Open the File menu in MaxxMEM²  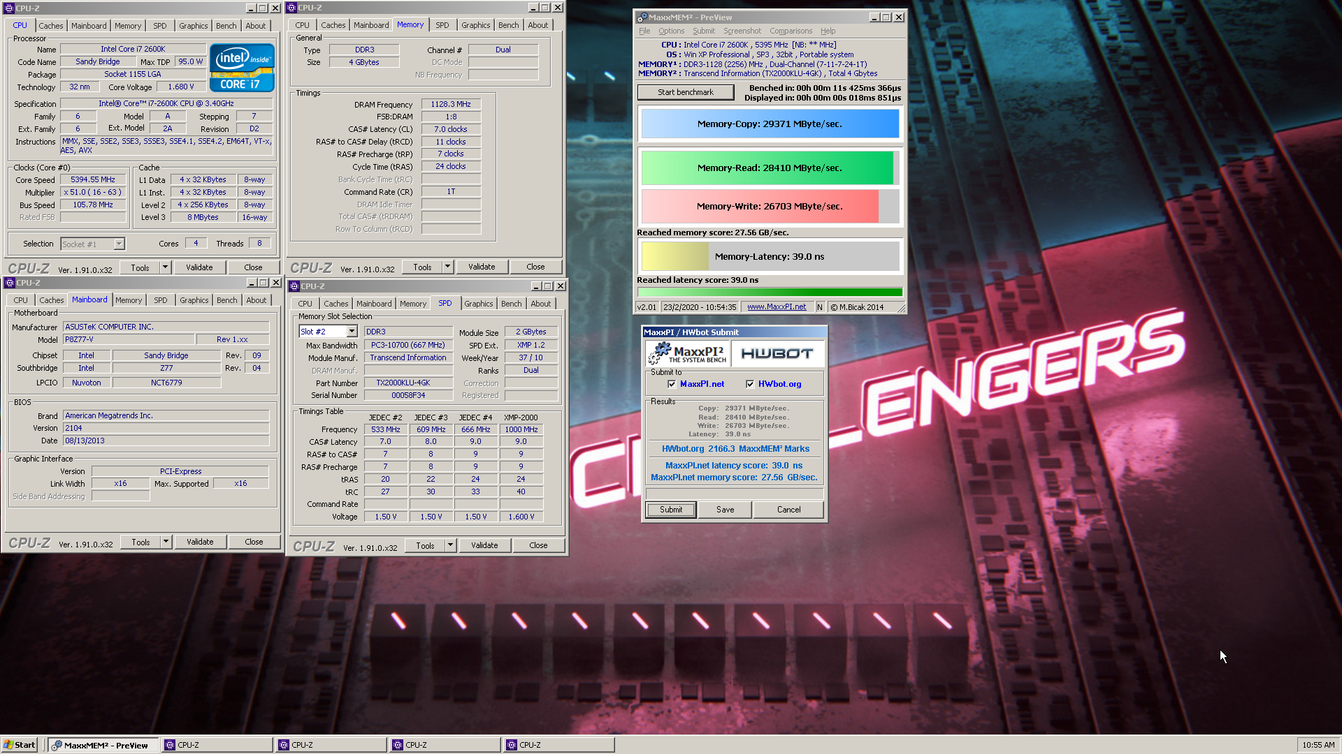click(x=644, y=31)
